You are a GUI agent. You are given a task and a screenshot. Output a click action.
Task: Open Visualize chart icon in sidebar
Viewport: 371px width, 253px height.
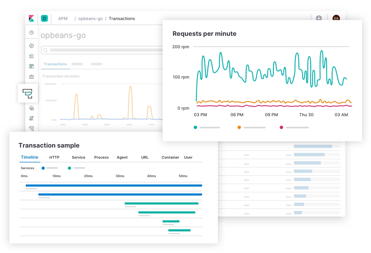coord(32,56)
